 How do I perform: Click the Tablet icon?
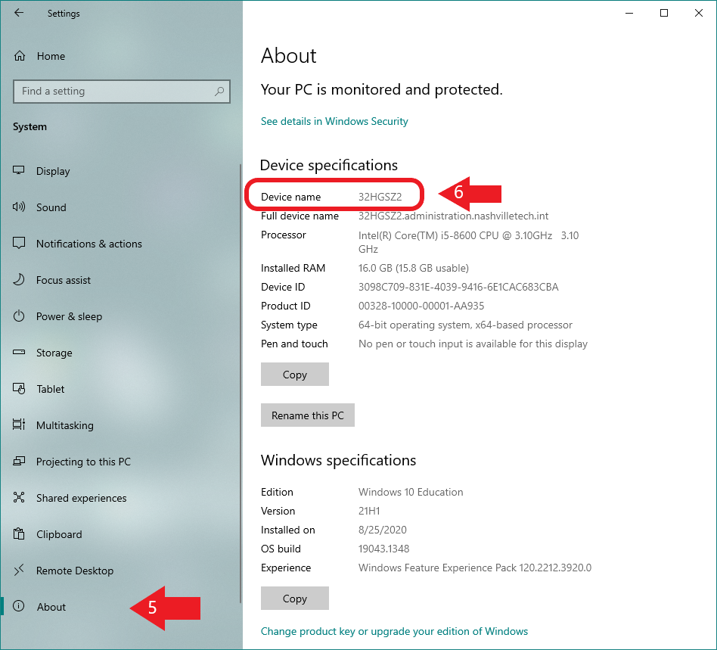click(19, 388)
